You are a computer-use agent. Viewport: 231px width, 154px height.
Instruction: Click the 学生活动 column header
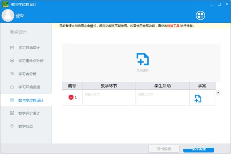click(x=162, y=86)
